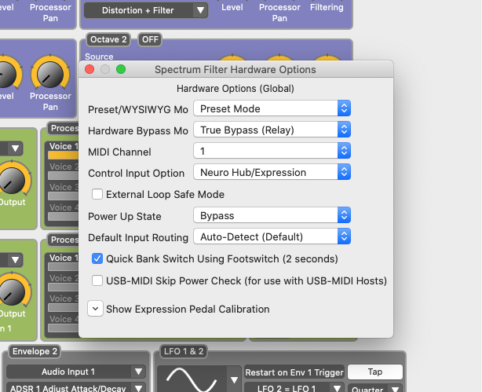This screenshot has height=392, width=482.
Task: Select Voice 3 in the upper Process list
Action: pyautogui.click(x=64, y=191)
